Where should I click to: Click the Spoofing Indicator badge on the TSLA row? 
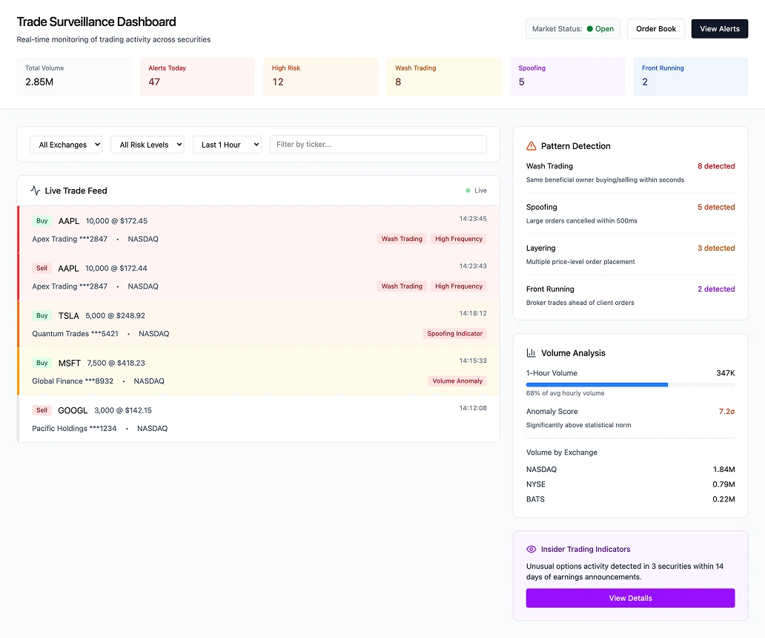click(454, 334)
